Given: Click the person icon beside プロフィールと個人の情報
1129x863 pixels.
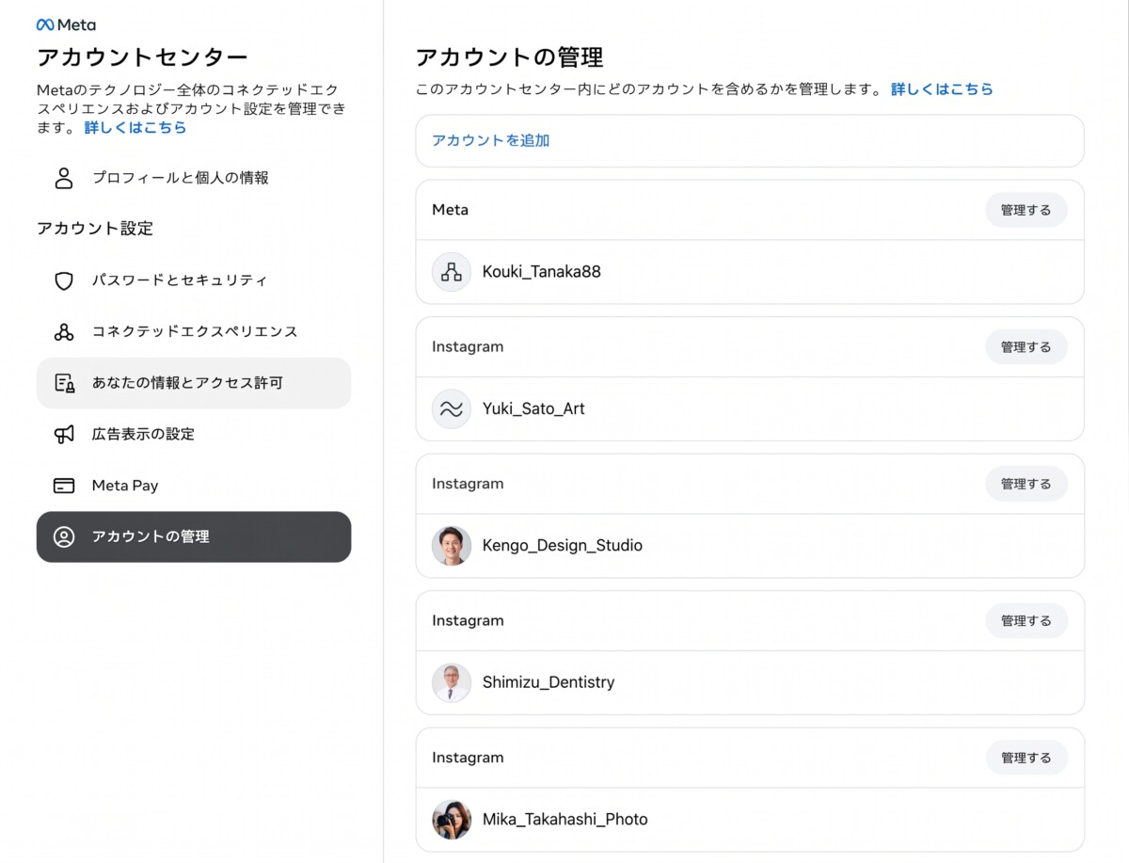Looking at the screenshot, I should point(64,178).
